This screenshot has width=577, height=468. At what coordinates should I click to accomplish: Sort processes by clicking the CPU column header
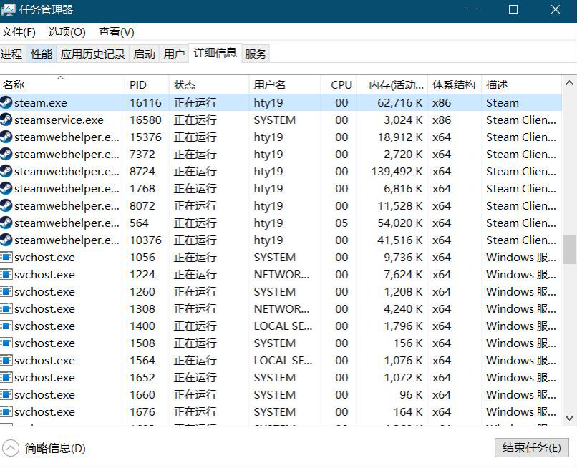tap(340, 84)
